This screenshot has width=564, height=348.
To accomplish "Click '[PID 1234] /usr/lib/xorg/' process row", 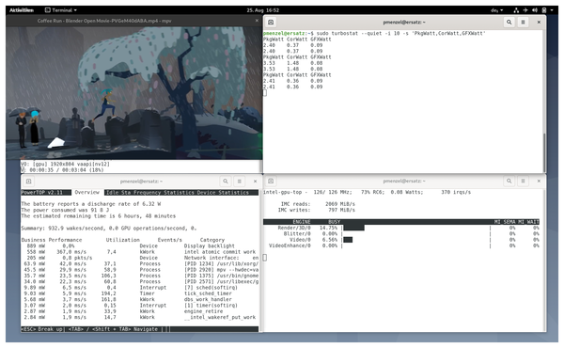I will (139, 263).
